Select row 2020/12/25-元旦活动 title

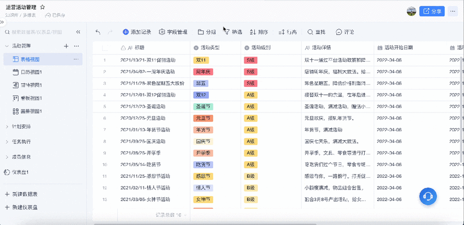point(143,118)
